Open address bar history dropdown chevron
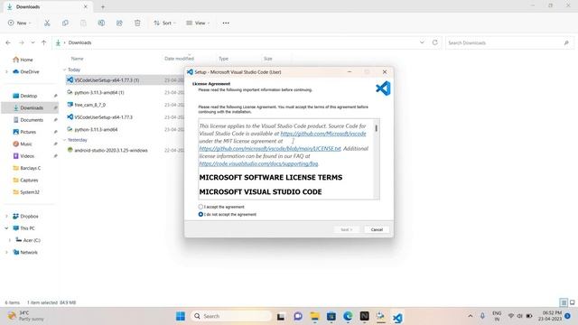Image resolution: width=578 pixels, height=325 pixels. pyautogui.click(x=422, y=42)
